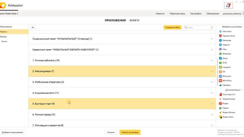244x137 pixels.
Task: Click the Черный список shield icon
Action: pyautogui.click(x=220, y=36)
